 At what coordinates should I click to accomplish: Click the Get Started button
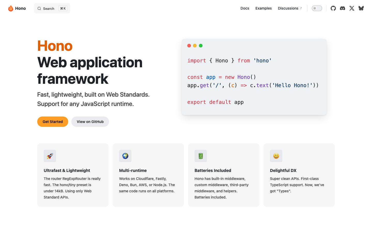pos(53,122)
